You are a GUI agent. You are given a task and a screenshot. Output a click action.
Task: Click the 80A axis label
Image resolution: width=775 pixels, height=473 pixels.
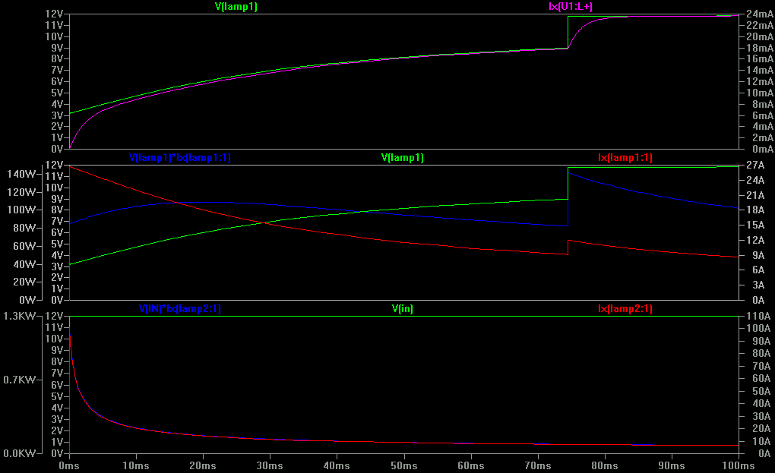click(761, 354)
